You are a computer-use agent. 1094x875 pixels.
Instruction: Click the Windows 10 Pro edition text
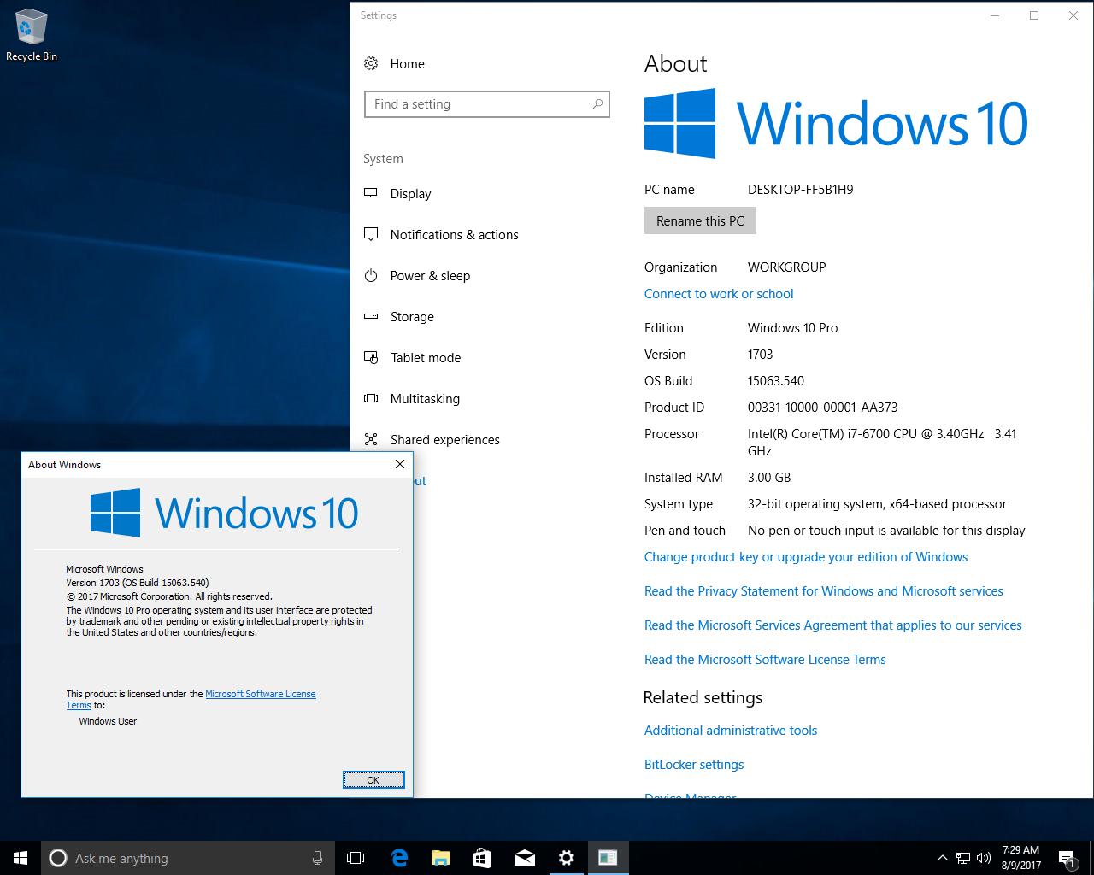pos(793,328)
